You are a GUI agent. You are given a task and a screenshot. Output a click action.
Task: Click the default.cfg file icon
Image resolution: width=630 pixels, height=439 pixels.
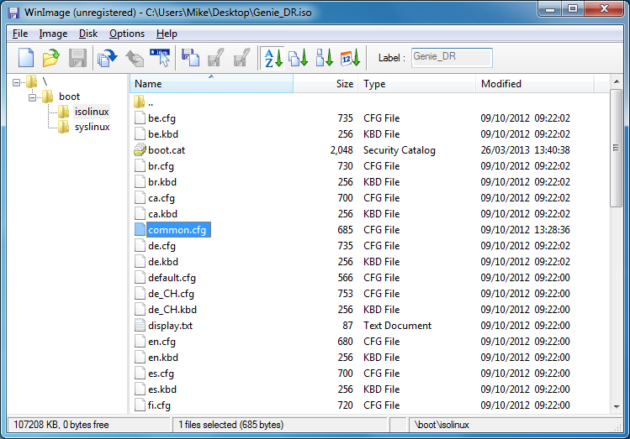(140, 278)
